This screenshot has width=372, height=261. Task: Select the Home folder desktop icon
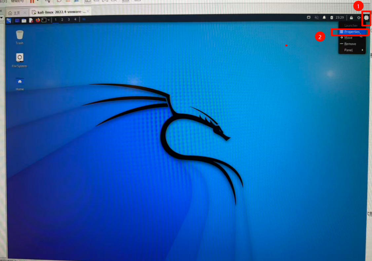pyautogui.click(x=20, y=84)
